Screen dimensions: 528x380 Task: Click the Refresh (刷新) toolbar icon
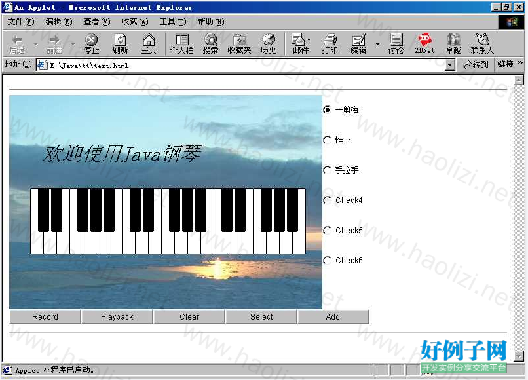pyautogui.click(x=120, y=43)
